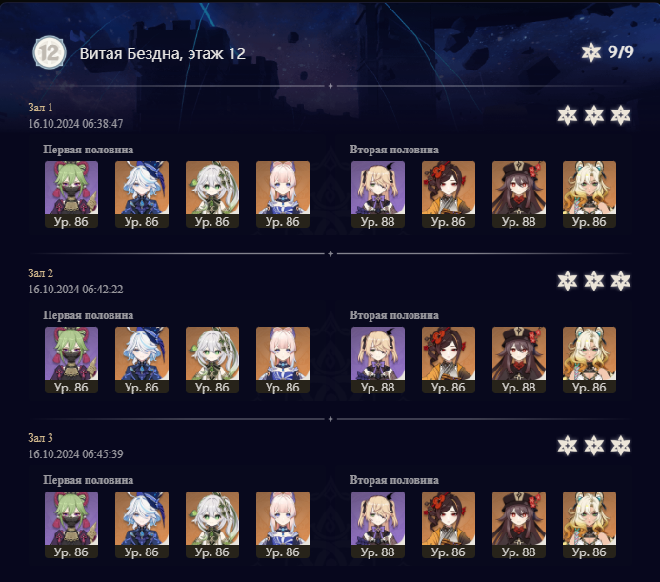Select red-flower dark-haired character in Зал 2
The width and height of the screenshot is (660, 582).
449,360
